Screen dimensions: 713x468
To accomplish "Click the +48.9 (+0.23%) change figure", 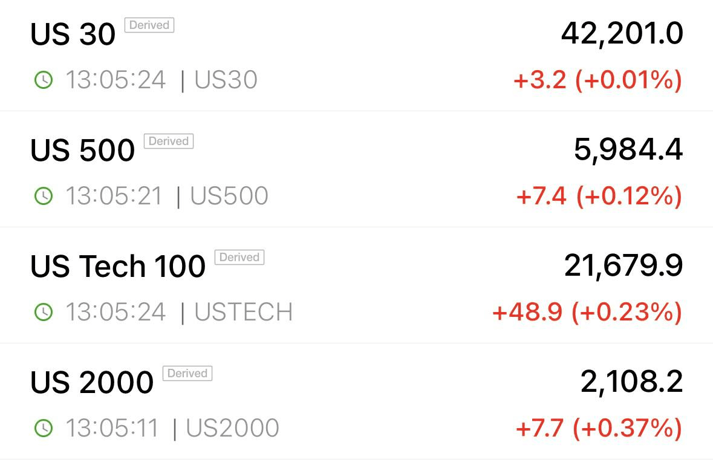I will pos(587,313).
